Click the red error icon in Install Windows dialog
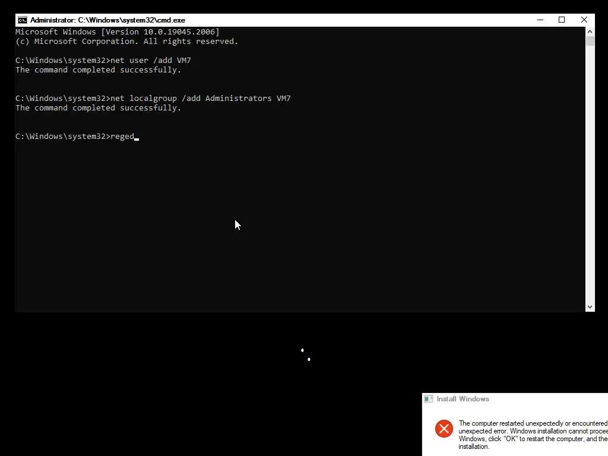Viewport: 608px width, 456px height. tap(444, 429)
